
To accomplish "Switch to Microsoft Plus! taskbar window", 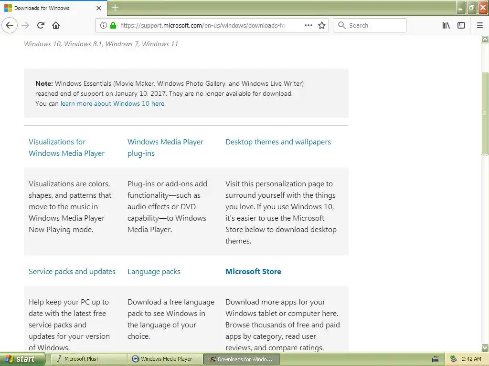I will click(x=88, y=359).
